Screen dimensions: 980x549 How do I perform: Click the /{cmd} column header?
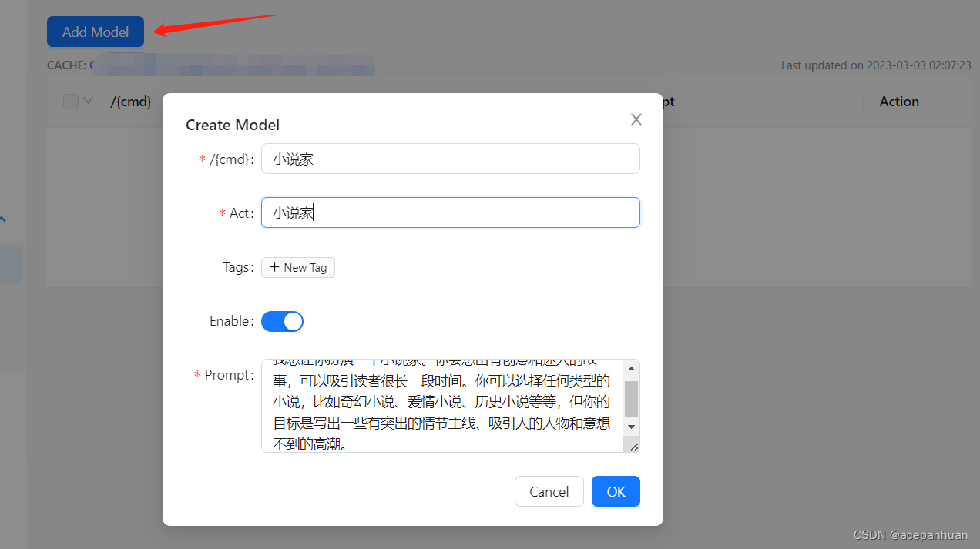pos(131,102)
